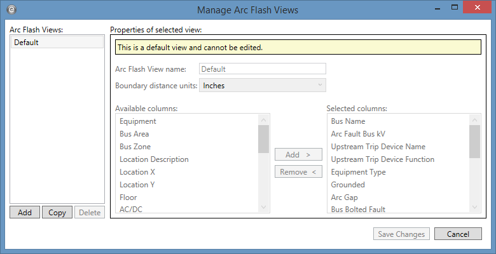Select Bus Area in Available columns
This screenshot has height=254, width=496.
pos(134,134)
